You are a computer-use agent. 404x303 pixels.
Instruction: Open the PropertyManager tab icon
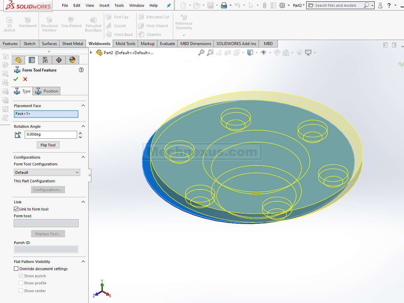[x=32, y=60]
